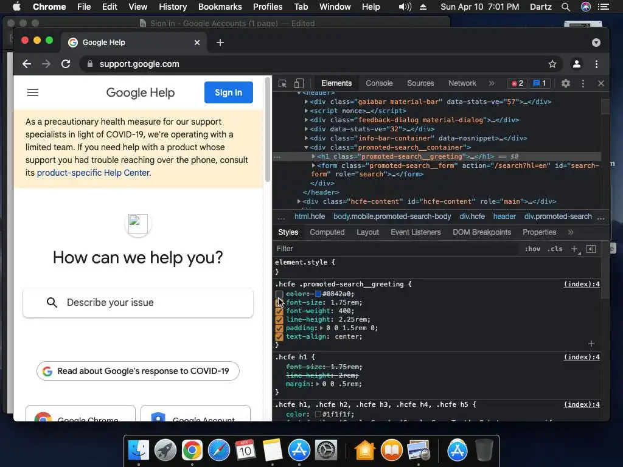Viewport: 623px width, 467px height.
Task: Switch to the Sources panel
Action: (x=420, y=83)
